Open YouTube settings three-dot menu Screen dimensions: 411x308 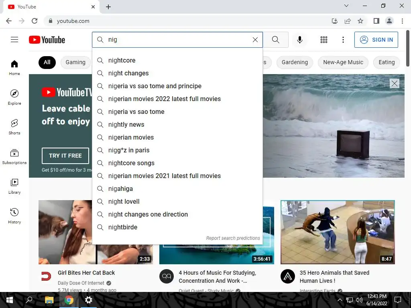343,40
